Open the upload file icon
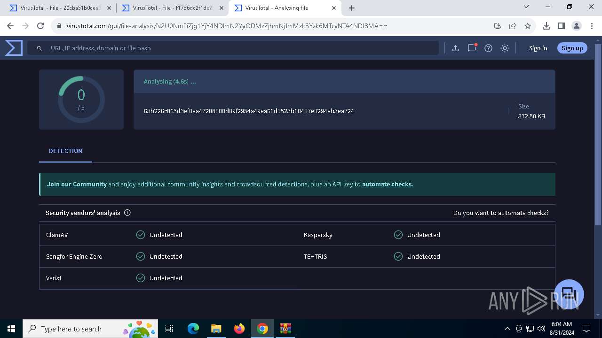The width and height of the screenshot is (602, 338). [455, 48]
